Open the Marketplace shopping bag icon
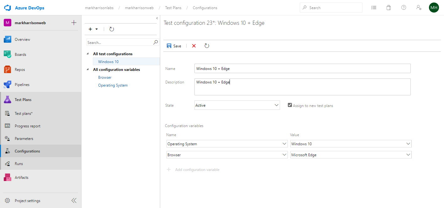444x208 pixels. coord(388,8)
